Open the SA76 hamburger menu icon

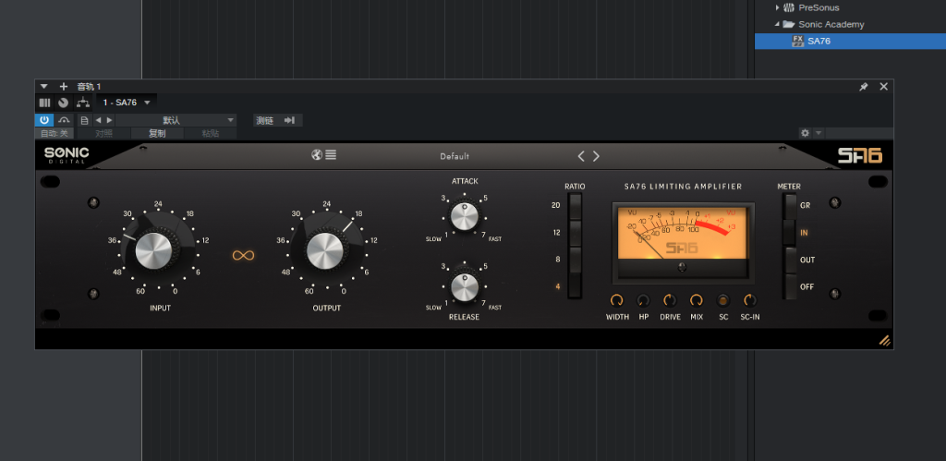pos(331,155)
